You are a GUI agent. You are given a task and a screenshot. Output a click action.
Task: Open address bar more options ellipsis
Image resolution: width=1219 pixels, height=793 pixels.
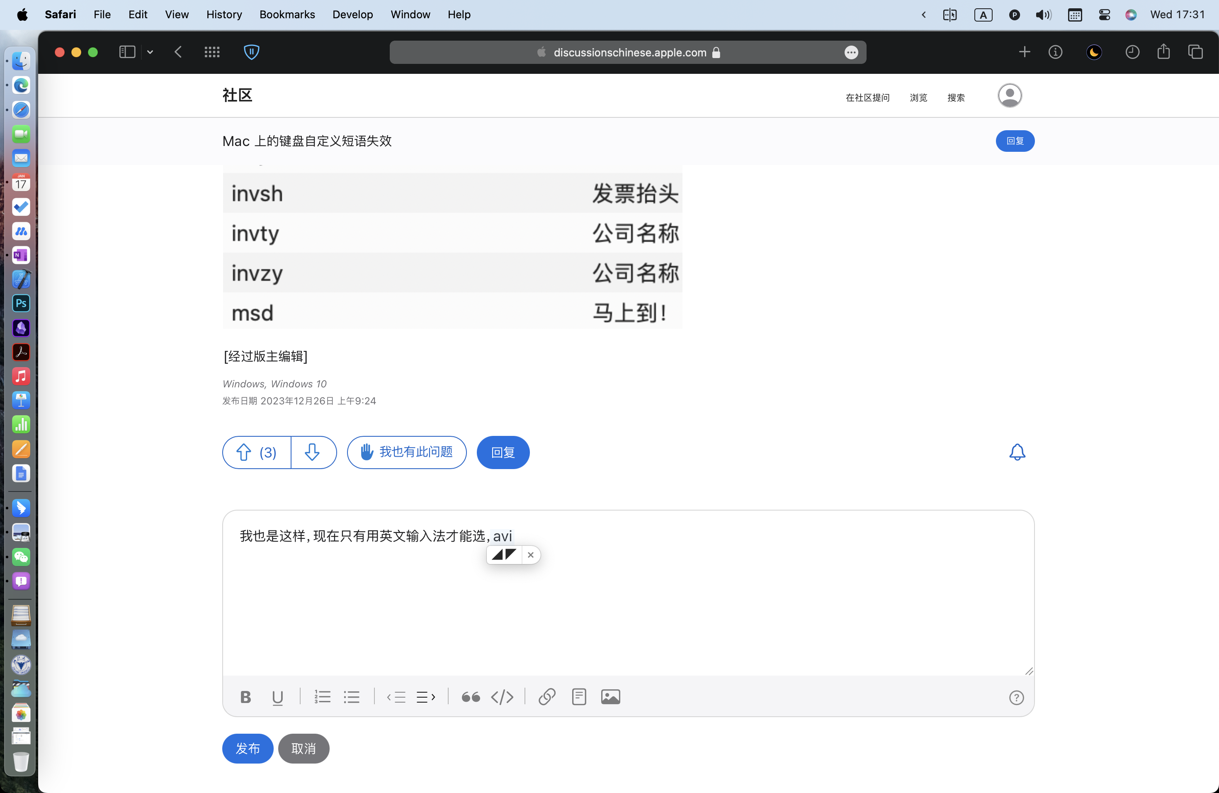click(851, 52)
